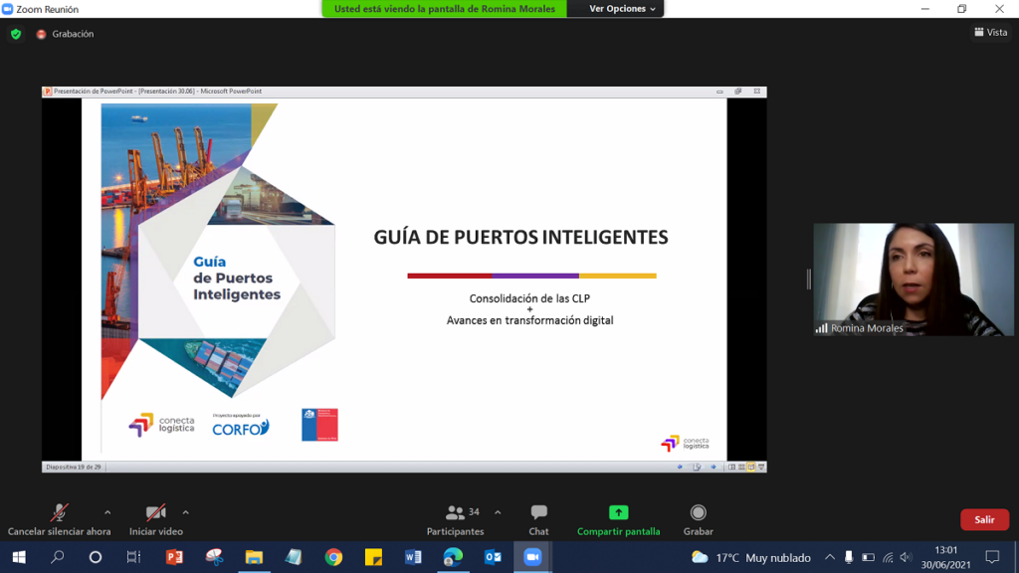Image resolution: width=1019 pixels, height=573 pixels.
Task: Open PowerPoint from the Windows taskbar
Action: (174, 557)
